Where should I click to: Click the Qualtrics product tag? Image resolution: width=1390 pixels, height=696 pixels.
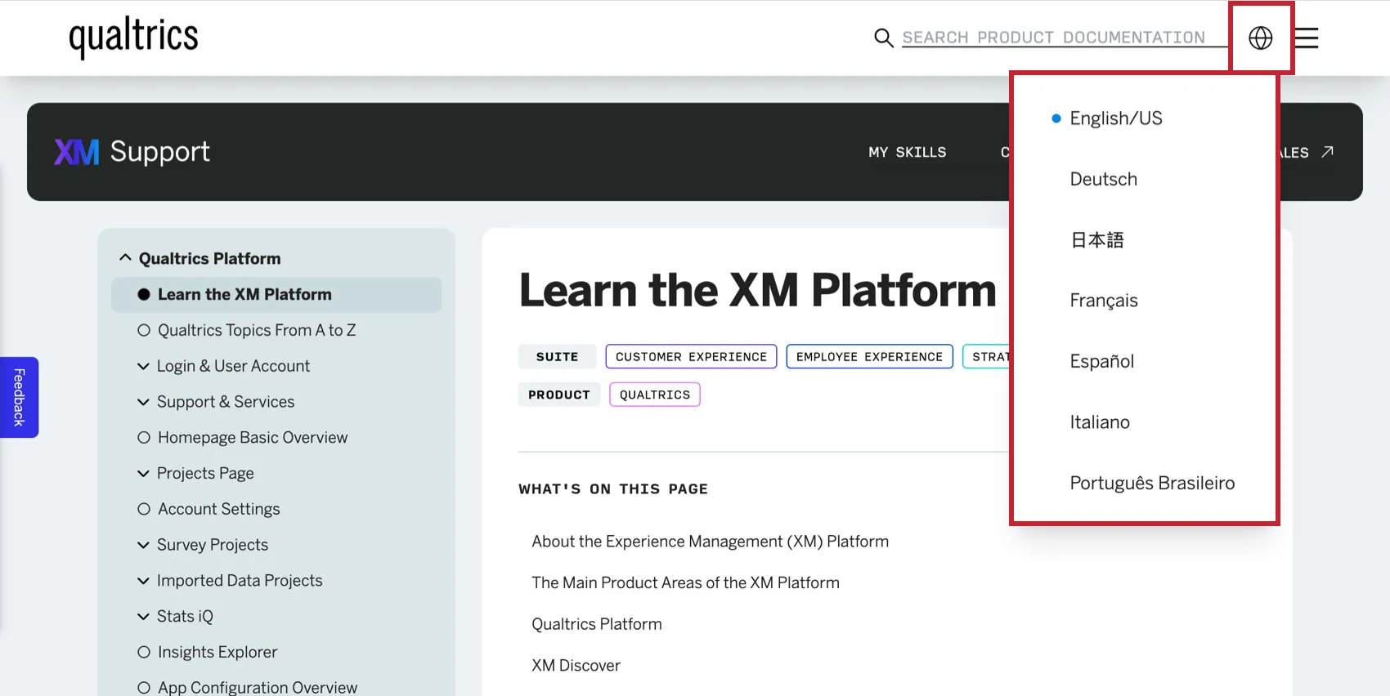point(655,395)
